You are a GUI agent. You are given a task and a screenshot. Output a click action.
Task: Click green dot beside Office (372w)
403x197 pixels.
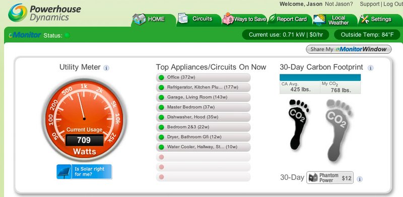coord(161,77)
